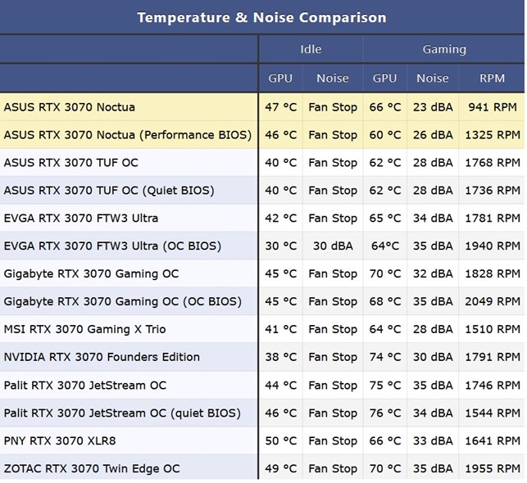527x483 pixels.
Task: Click the NVIDIA RTX 3070 Founders Edition label
Action: pos(102,358)
